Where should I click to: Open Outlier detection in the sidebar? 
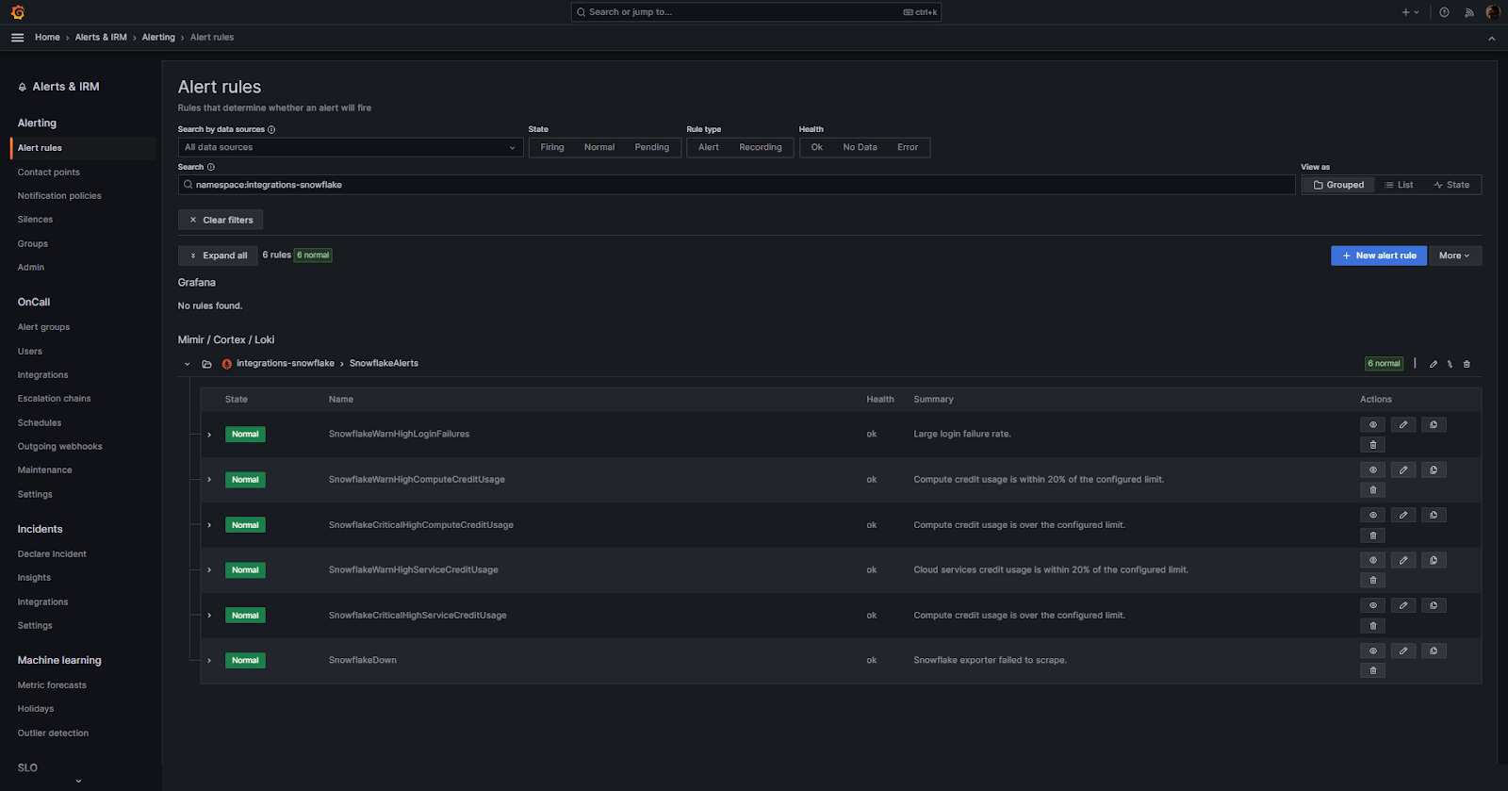[x=54, y=733]
